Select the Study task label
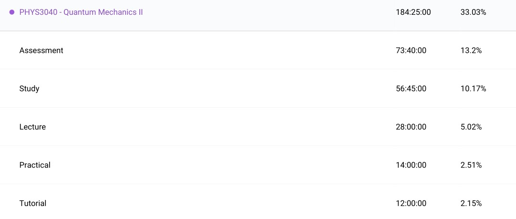Screen dimensions: 516x219 click(x=29, y=89)
